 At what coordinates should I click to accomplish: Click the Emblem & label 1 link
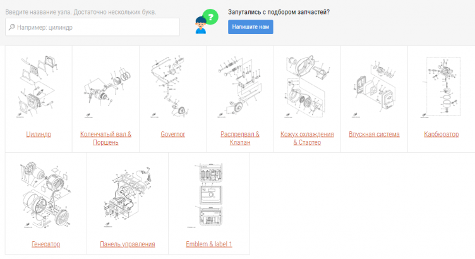tap(209, 244)
